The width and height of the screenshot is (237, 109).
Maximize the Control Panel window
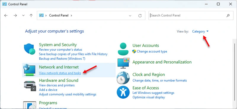click(218, 4)
